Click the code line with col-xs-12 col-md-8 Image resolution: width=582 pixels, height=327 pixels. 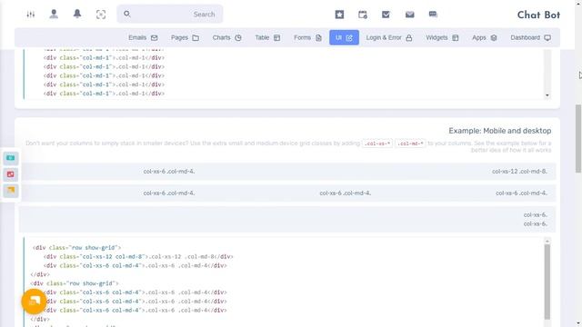tap(138, 256)
